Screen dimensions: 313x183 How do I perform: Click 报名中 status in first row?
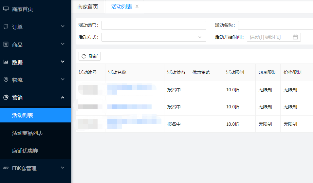(x=174, y=90)
